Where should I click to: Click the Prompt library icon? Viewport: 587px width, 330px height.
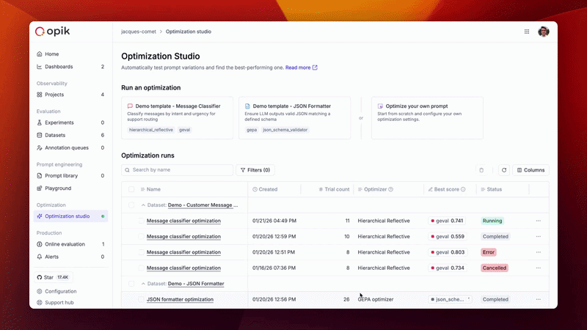(x=40, y=176)
